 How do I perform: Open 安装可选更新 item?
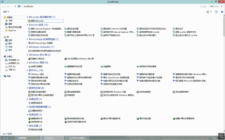click(35, 66)
